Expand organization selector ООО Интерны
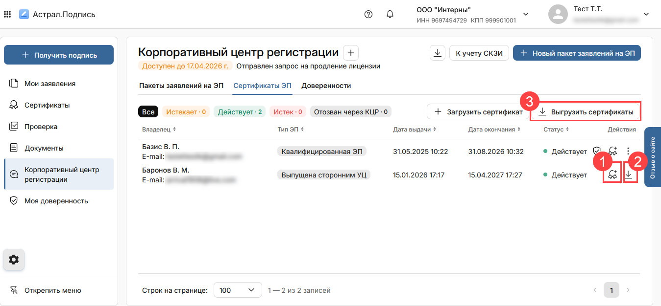 pos(526,14)
